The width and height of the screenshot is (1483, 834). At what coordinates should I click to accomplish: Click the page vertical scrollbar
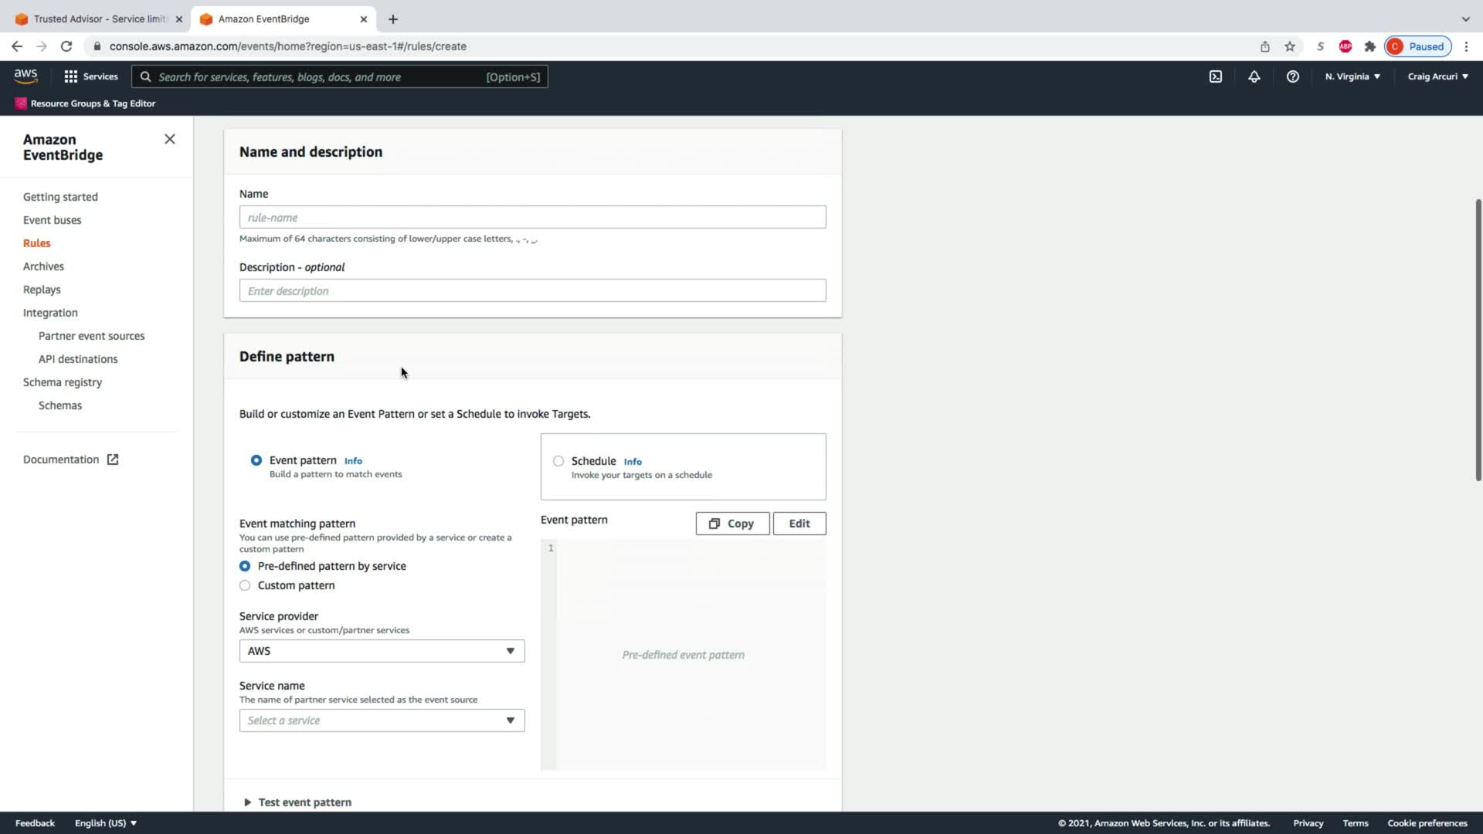click(1478, 340)
